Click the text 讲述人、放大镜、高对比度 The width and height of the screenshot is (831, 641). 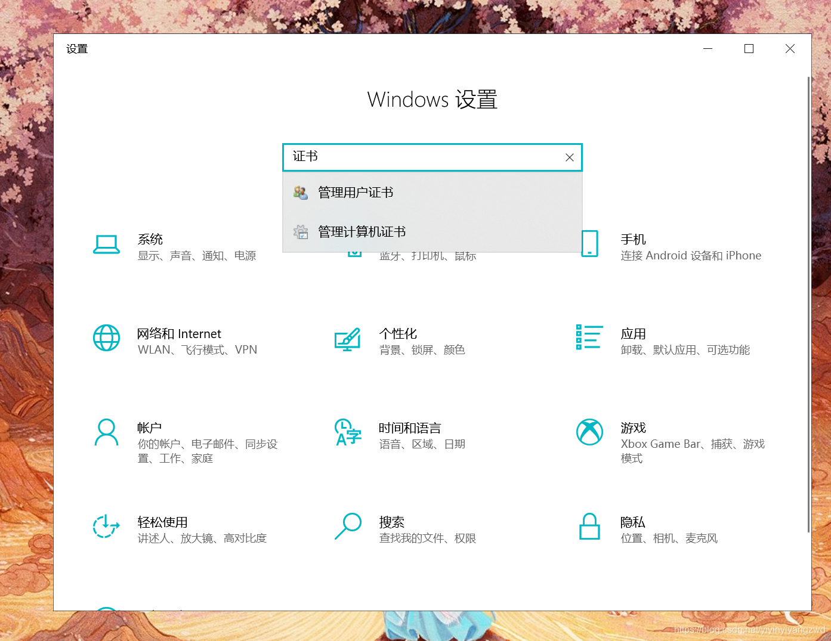pyautogui.click(x=202, y=538)
